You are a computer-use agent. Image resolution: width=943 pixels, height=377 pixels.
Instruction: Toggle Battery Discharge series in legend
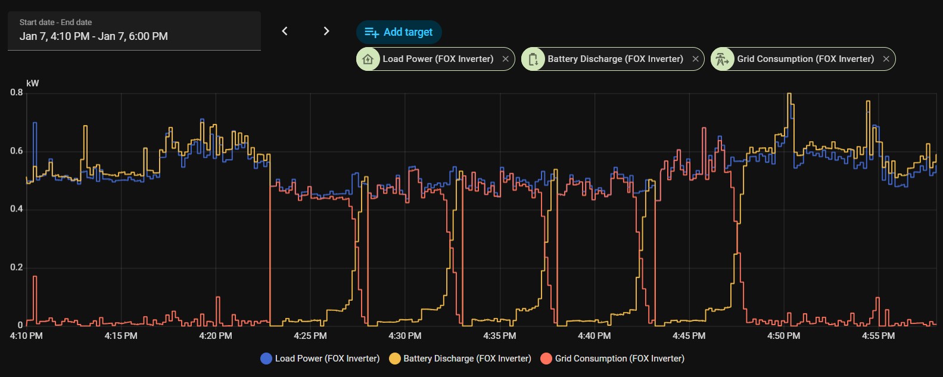click(x=467, y=359)
